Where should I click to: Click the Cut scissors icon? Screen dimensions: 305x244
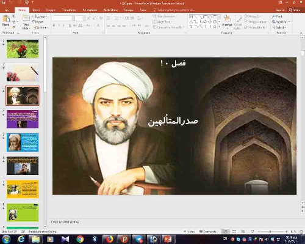pos(13,17)
